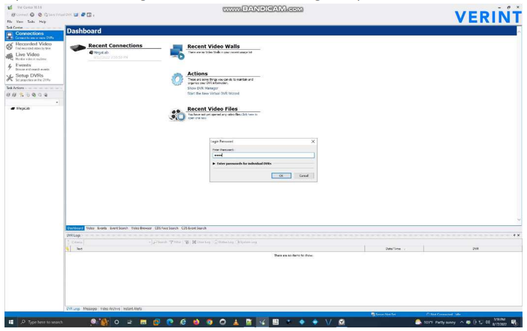This screenshot has width=527, height=331.
Task: Click the Search button in DVR Logs toolbar
Action: 160,242
